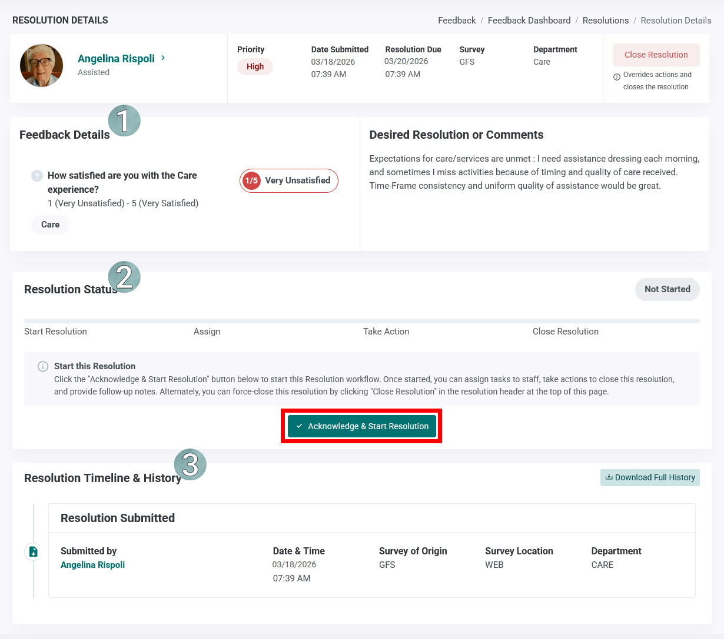Click Resolution Due value 03/20/2026
This screenshot has width=724, height=639.
406,61
